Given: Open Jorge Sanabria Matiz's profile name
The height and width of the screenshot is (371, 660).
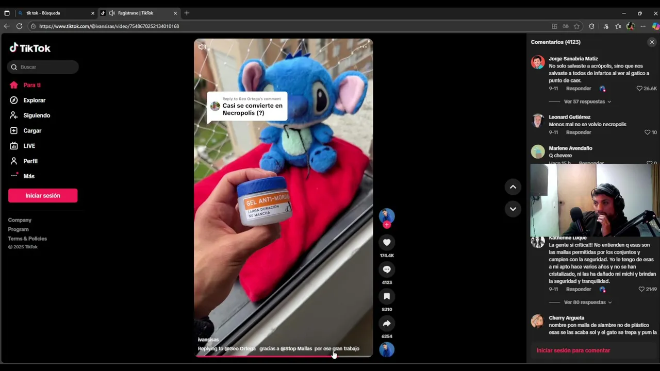Looking at the screenshot, I should (x=573, y=59).
